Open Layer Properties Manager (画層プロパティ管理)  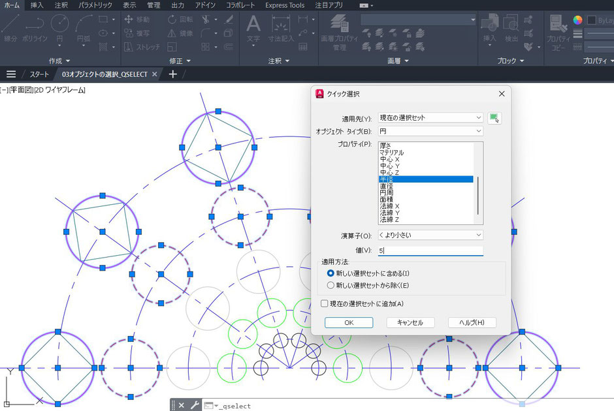click(x=340, y=32)
